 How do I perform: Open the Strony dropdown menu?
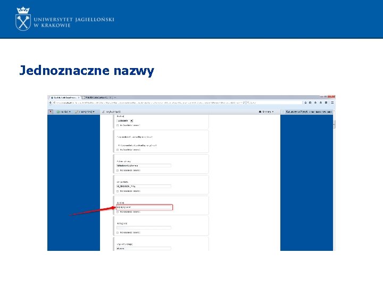[x=267, y=112]
